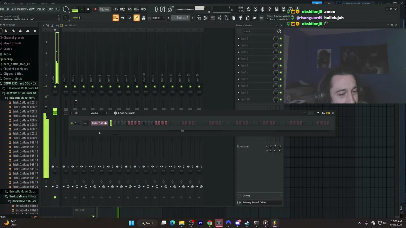Stop playback with the stop button
Image resolution: width=406 pixels, height=228 pixels.
[x=88, y=9]
